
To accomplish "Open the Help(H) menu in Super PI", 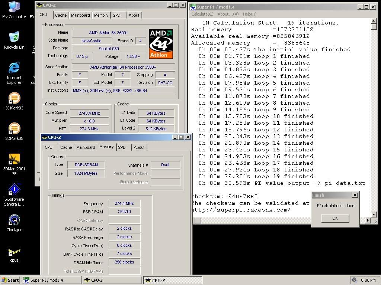I will (x=250, y=14).
